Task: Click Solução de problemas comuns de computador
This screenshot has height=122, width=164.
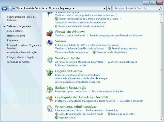Action: (x=81, y=22)
